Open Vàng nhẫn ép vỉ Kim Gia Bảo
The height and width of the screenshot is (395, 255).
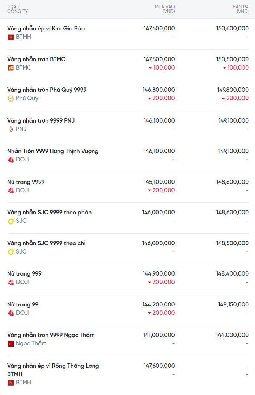pos(46,28)
